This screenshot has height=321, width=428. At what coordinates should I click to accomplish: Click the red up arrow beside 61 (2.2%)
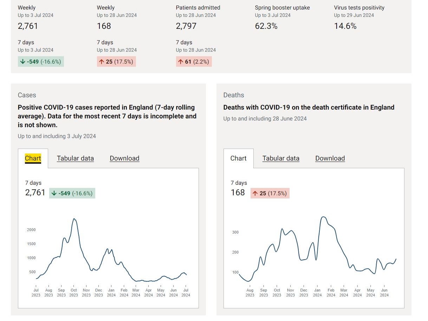pos(181,62)
